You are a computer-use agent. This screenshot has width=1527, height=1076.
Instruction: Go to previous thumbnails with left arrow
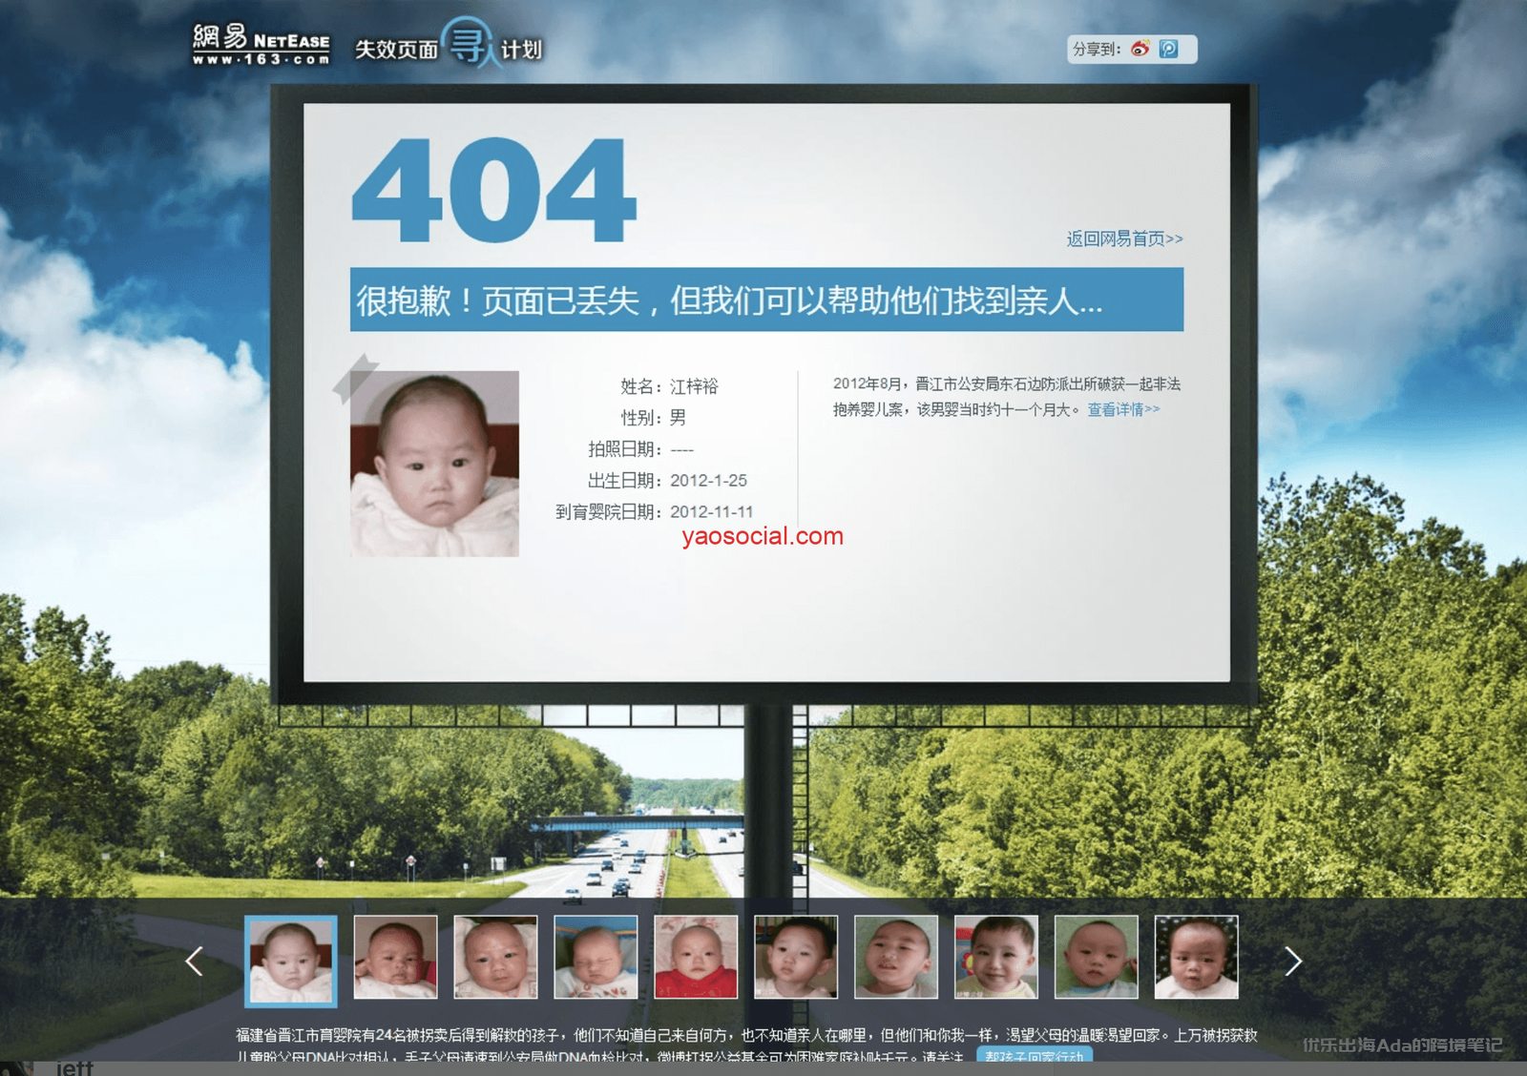pyautogui.click(x=195, y=961)
